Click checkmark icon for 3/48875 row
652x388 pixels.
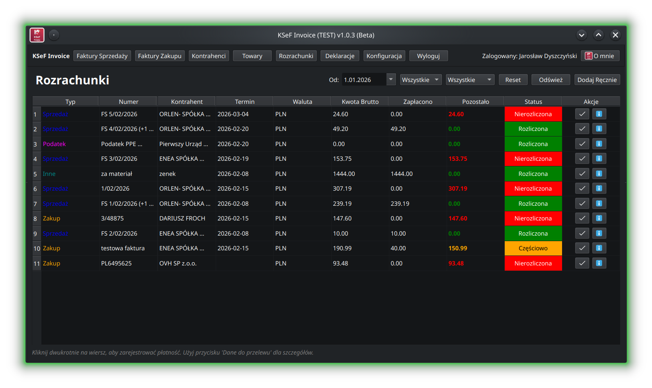[x=582, y=218]
